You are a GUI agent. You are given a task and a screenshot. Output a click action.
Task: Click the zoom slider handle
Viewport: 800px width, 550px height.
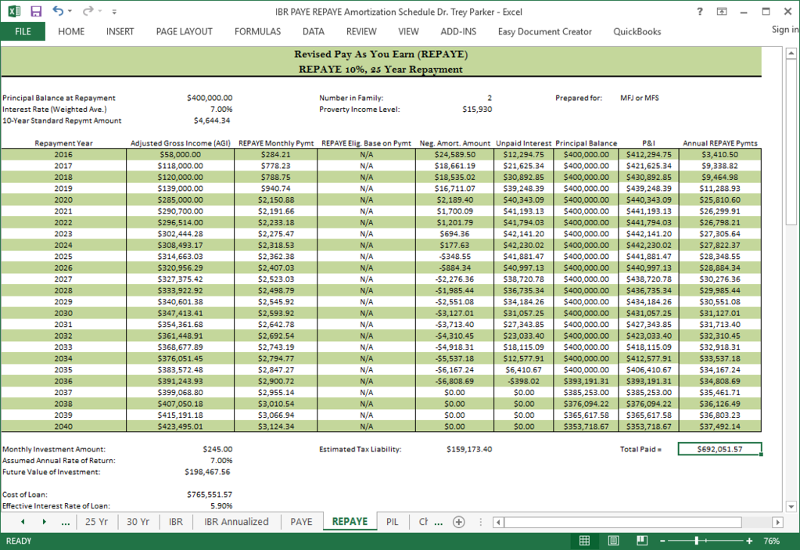click(697, 541)
